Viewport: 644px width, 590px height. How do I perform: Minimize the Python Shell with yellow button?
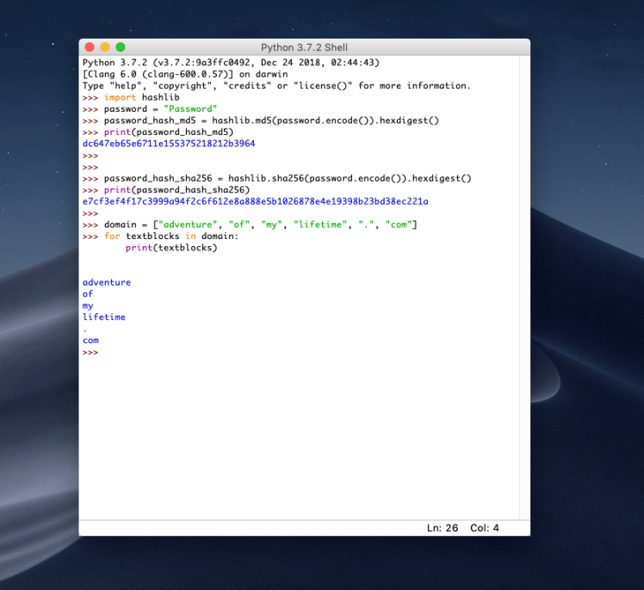[x=105, y=47]
